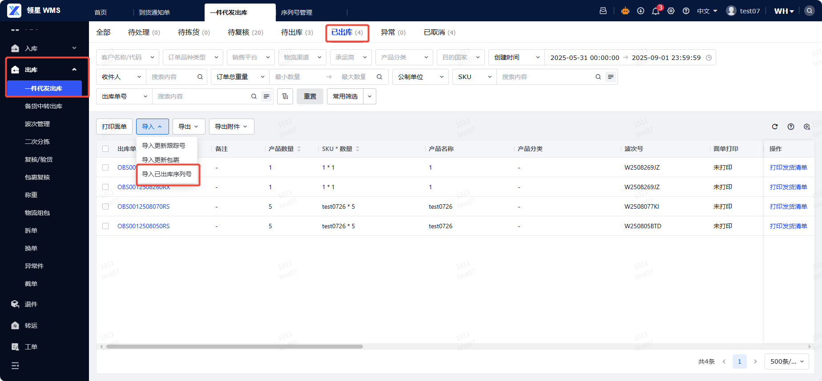Open the robot assistant icon
This screenshot has height=381, width=822.
pos(625,11)
